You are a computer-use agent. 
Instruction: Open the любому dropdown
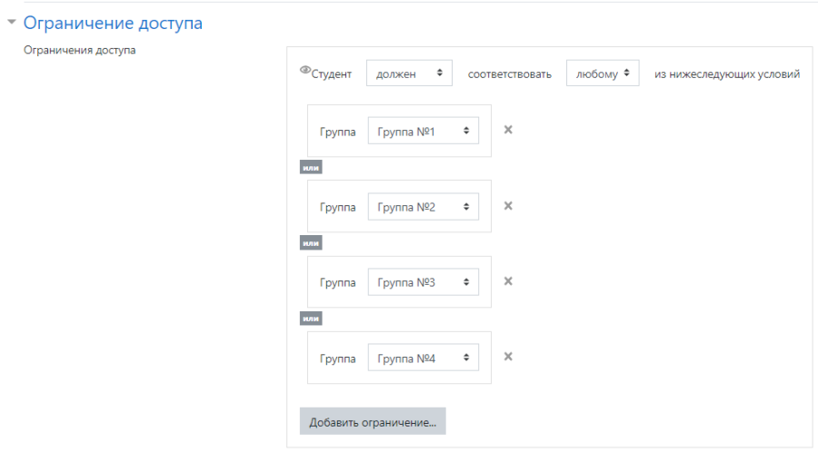click(x=602, y=74)
